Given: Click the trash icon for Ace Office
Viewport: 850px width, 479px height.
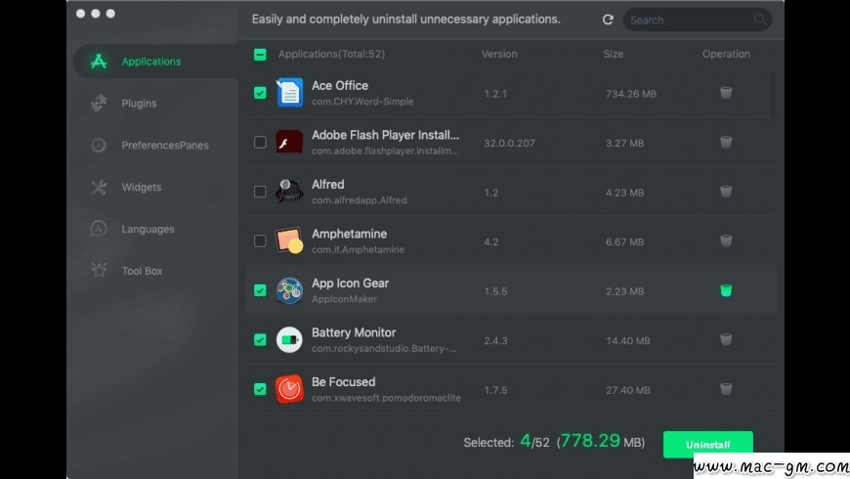Looking at the screenshot, I should (x=726, y=93).
